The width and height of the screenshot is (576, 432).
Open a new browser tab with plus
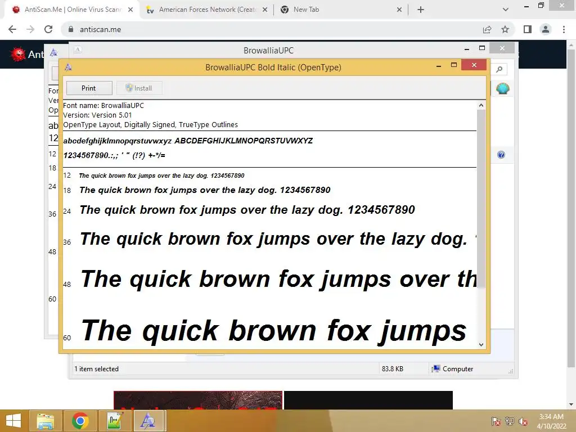(x=421, y=10)
